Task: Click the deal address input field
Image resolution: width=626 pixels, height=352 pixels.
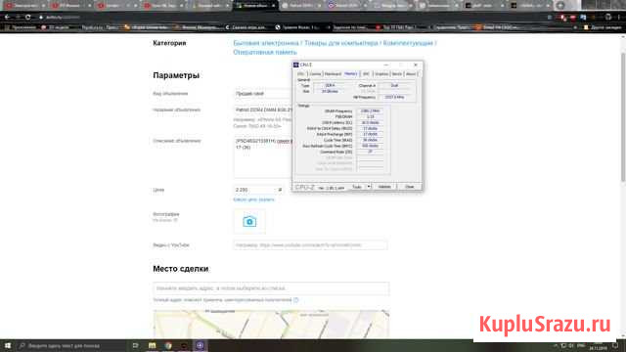Action: click(x=271, y=288)
